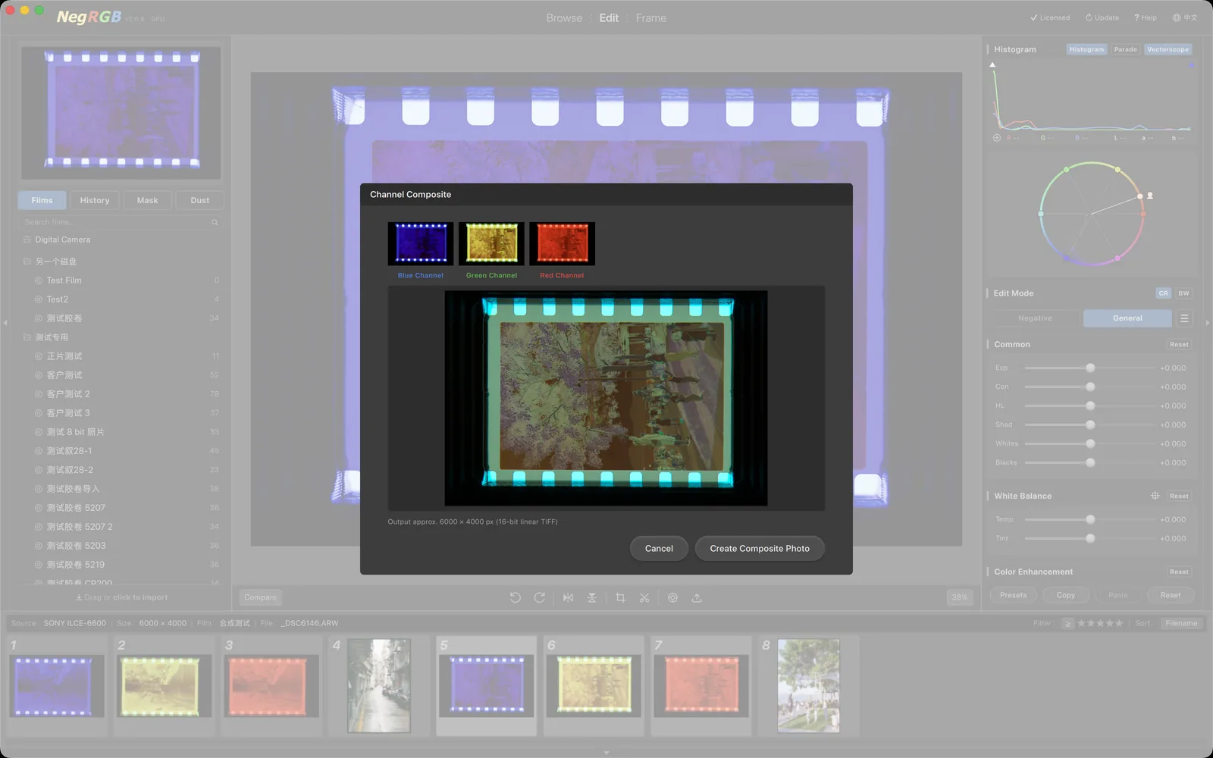Switch to the Frame tab

(x=651, y=18)
